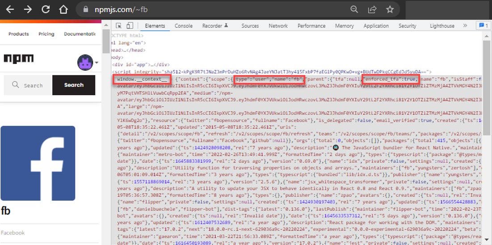This screenshot has width=492, height=245.
Task: Open the Recorder tab
Action: [215, 26]
